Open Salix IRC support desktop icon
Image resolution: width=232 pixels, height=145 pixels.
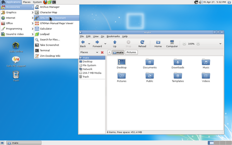pos(16,62)
